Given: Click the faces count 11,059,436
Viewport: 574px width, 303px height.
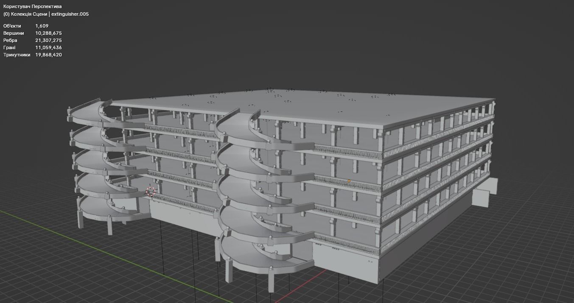Looking at the screenshot, I should [48, 47].
